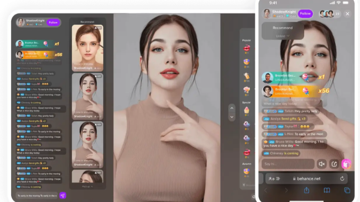Viewport: 360px width, 202px height.
Task: Open the green x1 gift banner in tablet view
Action: tap(38, 44)
